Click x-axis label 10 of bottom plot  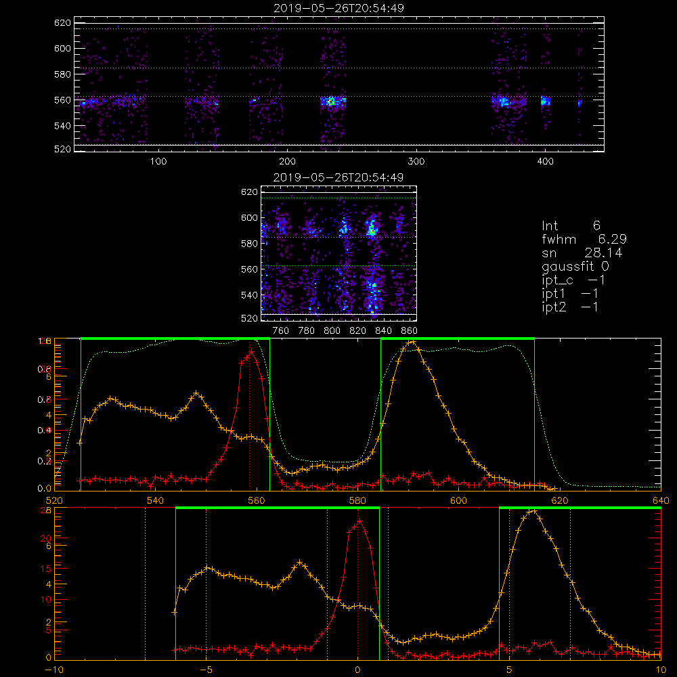point(661,670)
